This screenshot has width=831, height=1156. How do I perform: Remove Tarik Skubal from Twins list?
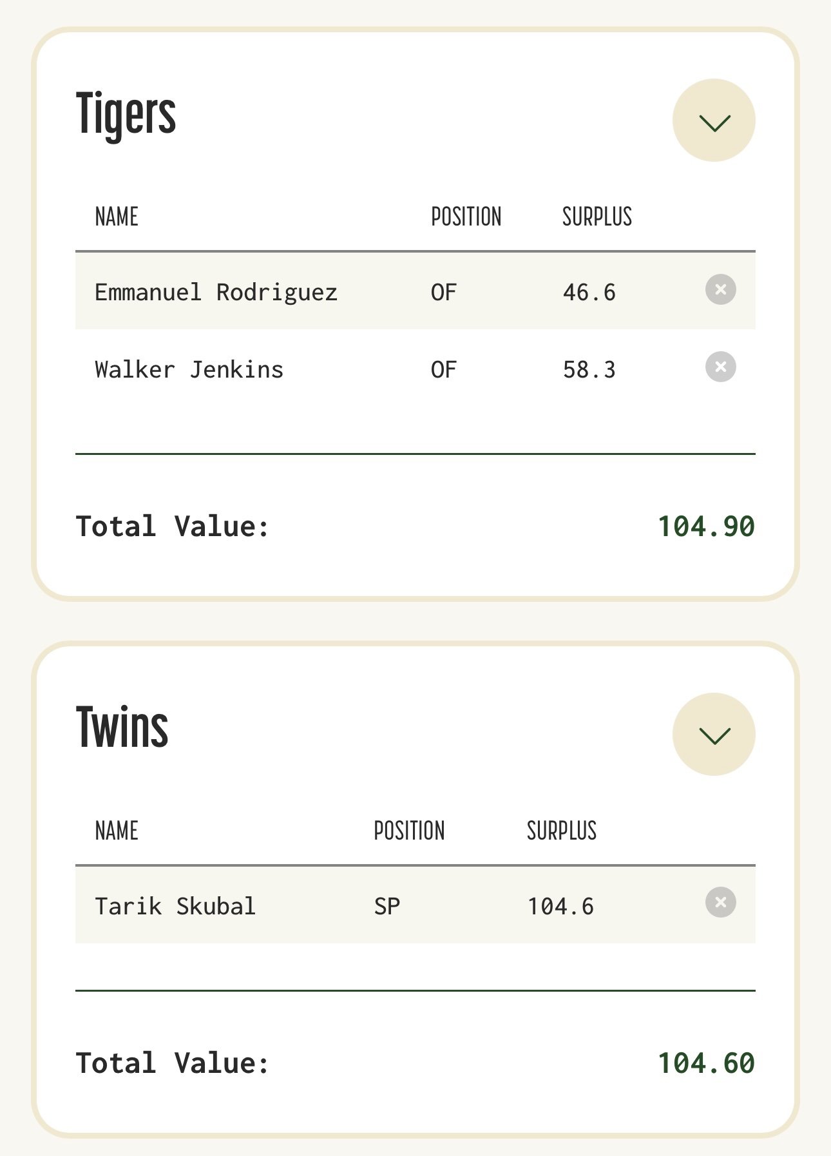(720, 902)
